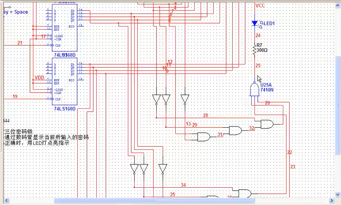Image resolution: width=341 pixels, height=205 pixels.
Task: Select the U25A NAND gate symbol
Action: (x=254, y=89)
